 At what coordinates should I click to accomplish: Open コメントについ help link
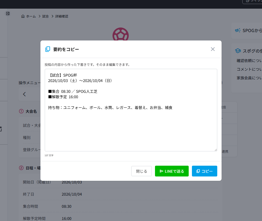(249, 69)
